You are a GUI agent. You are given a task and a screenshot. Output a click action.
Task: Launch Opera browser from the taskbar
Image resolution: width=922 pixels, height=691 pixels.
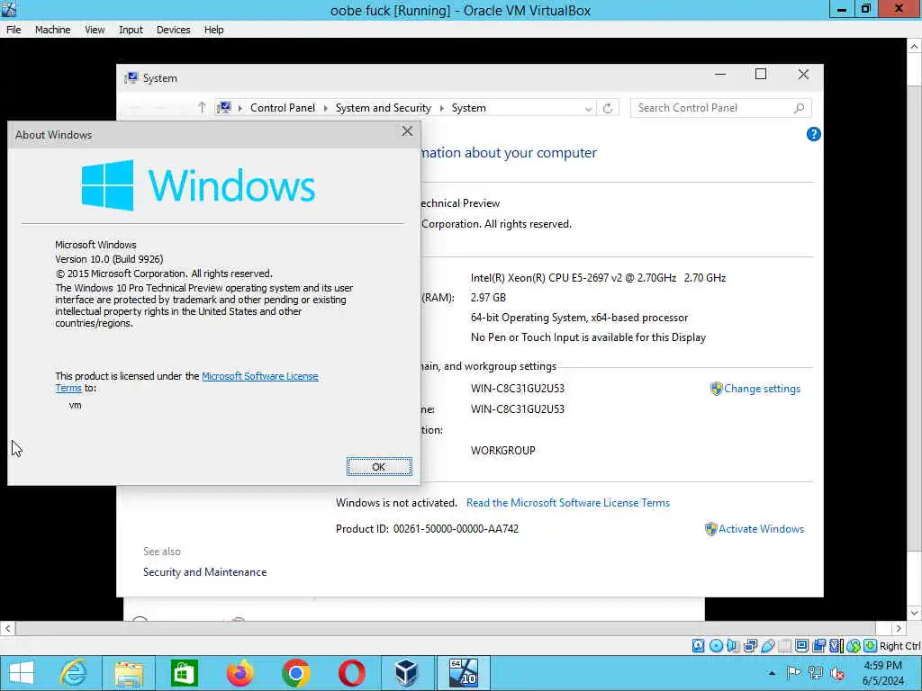click(352, 673)
